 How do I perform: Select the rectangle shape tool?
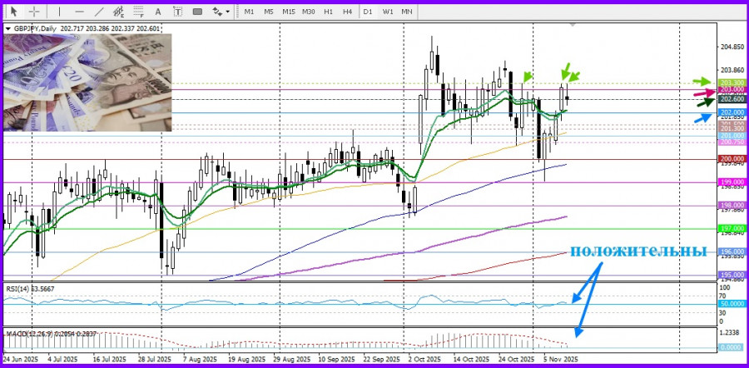pos(197,12)
